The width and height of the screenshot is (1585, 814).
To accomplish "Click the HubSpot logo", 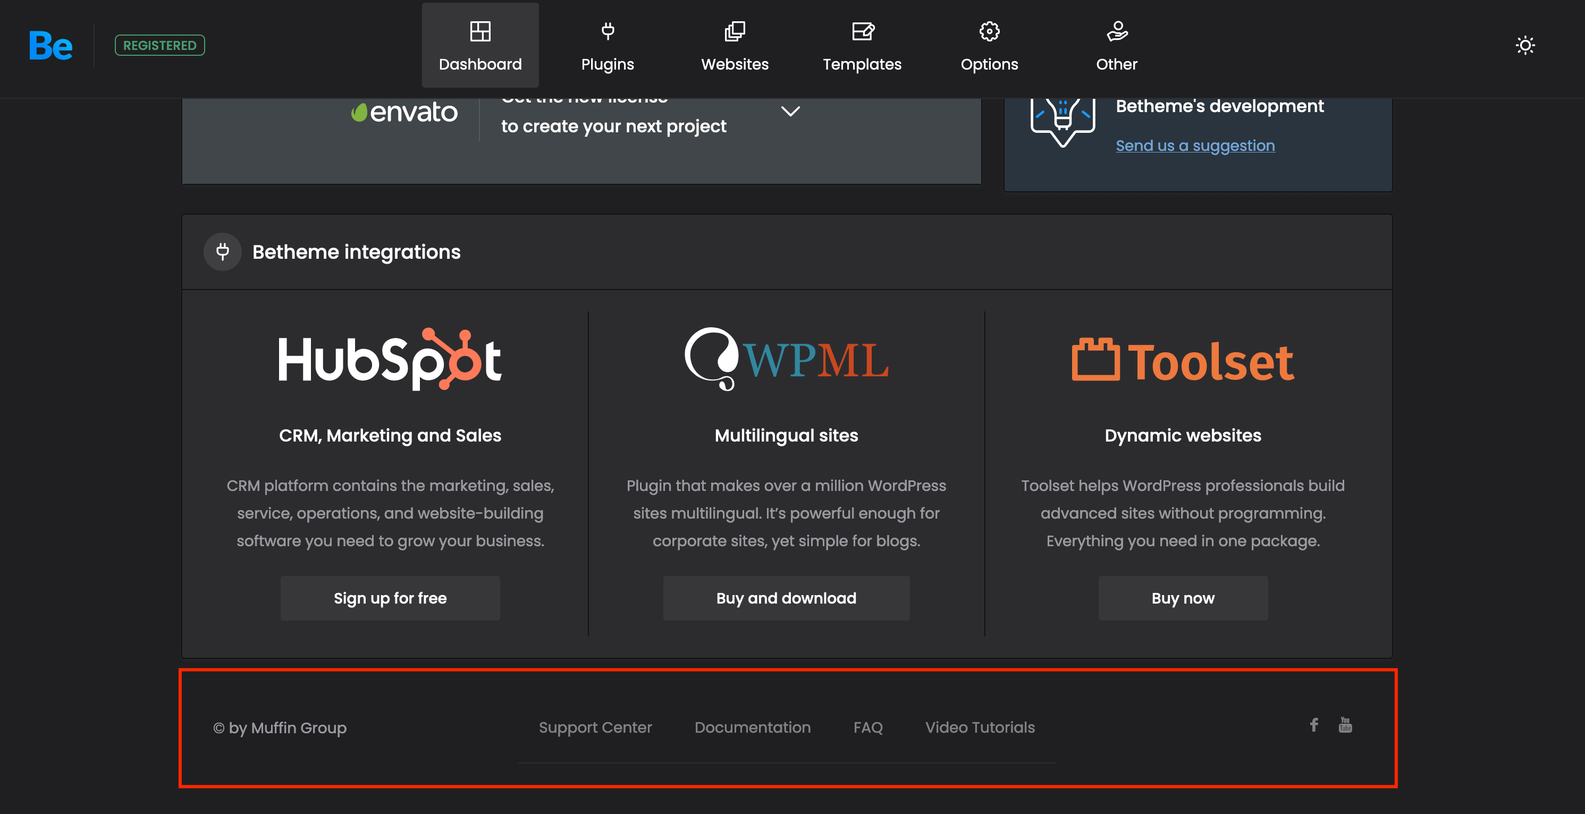I will (x=390, y=360).
